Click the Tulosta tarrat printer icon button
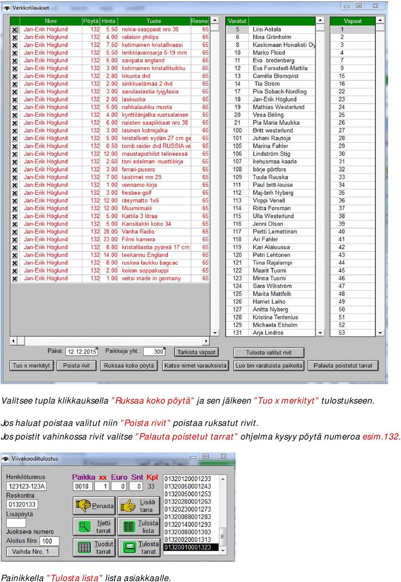This screenshot has width=401, height=582. pyautogui.click(x=139, y=547)
